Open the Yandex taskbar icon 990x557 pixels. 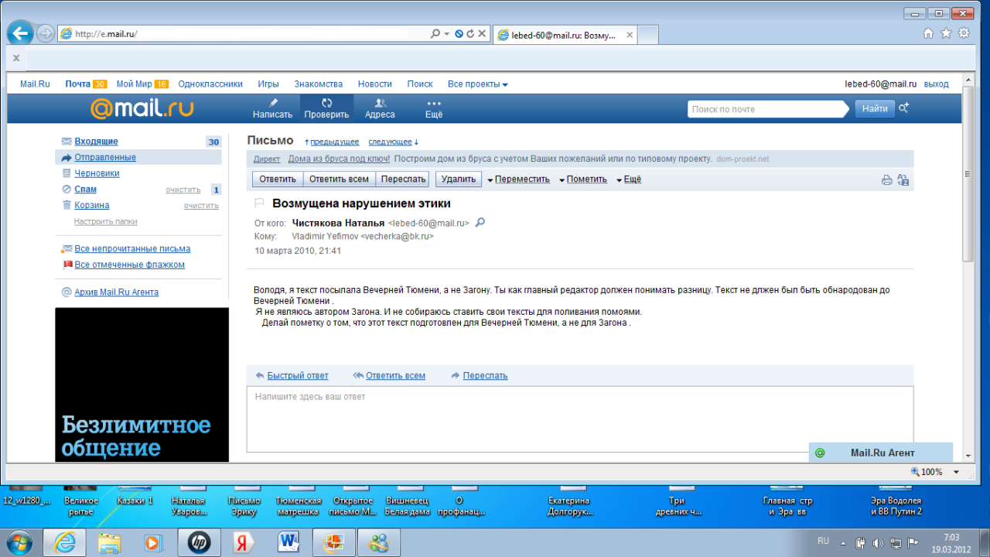(x=244, y=542)
